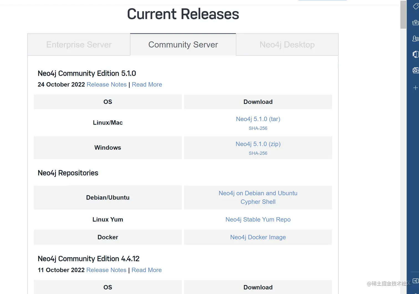Open the Tools briefcase icon in sidebar

coord(415,23)
